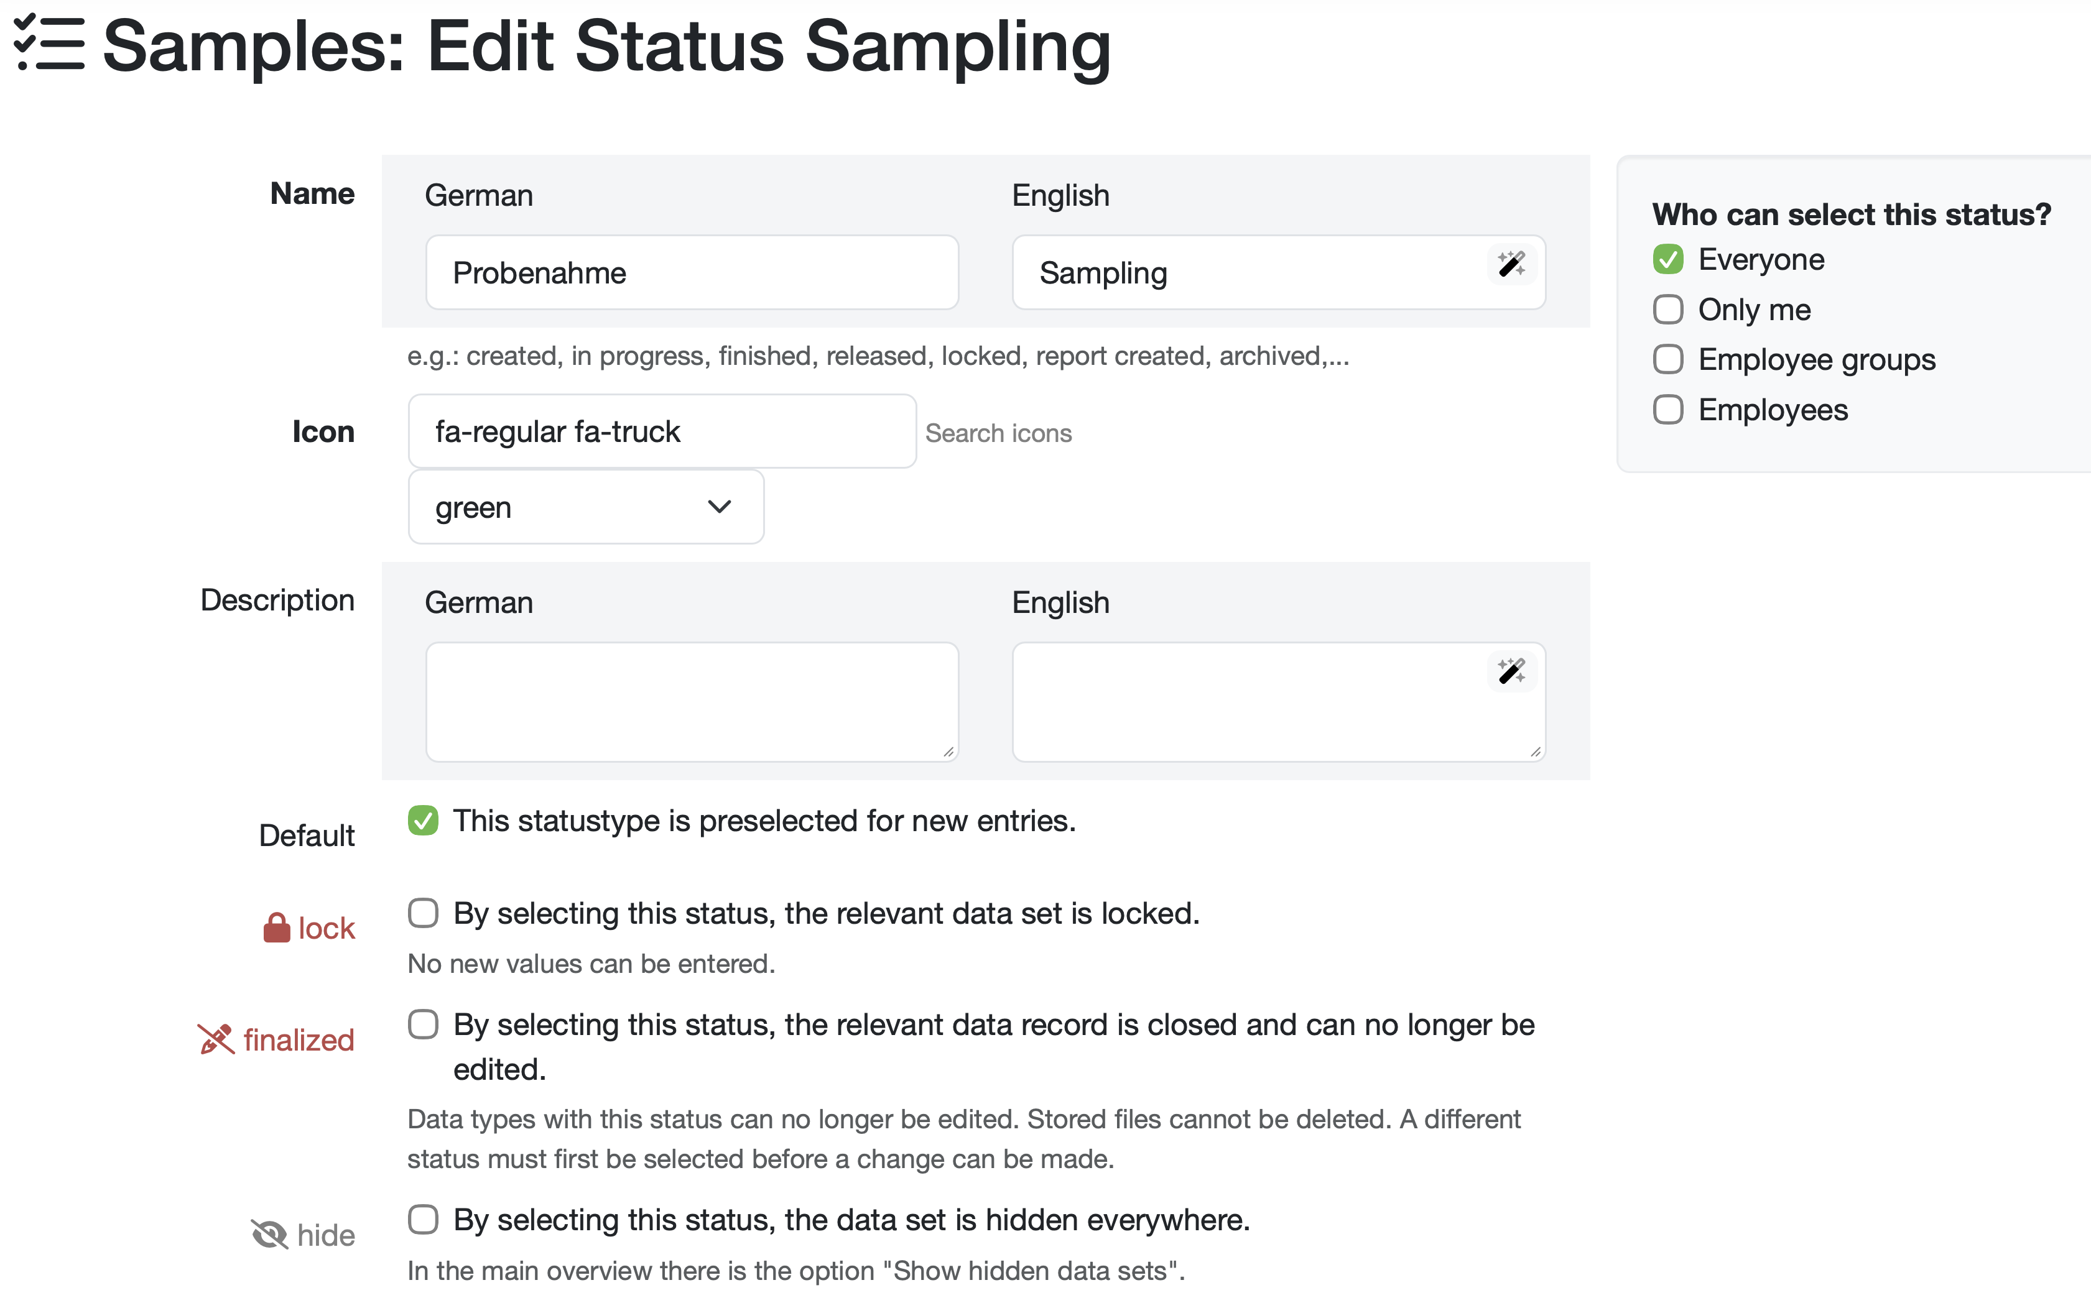Click magic wand in English description box
The height and width of the screenshot is (1298, 2091).
tap(1511, 671)
